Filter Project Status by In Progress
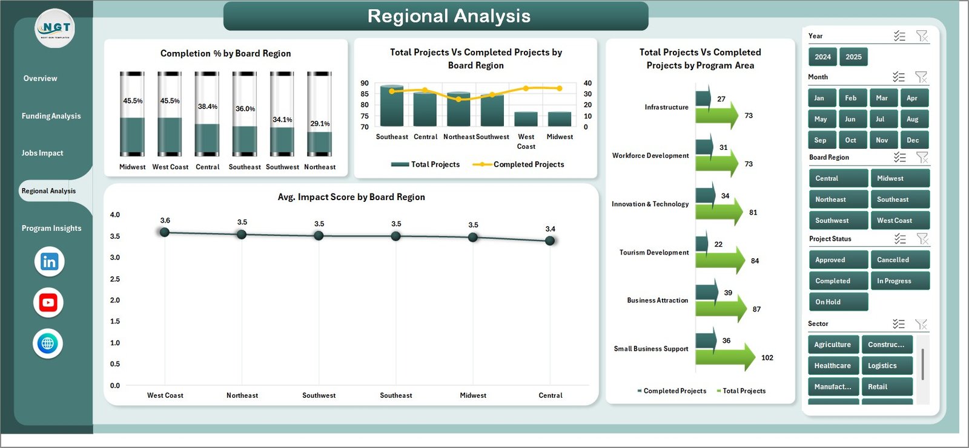 901,281
